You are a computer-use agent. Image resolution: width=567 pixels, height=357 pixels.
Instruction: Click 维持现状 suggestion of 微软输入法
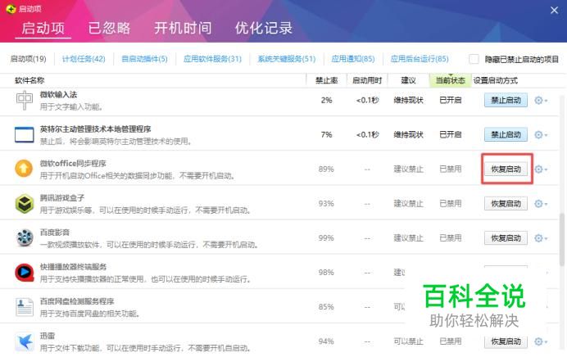click(408, 100)
